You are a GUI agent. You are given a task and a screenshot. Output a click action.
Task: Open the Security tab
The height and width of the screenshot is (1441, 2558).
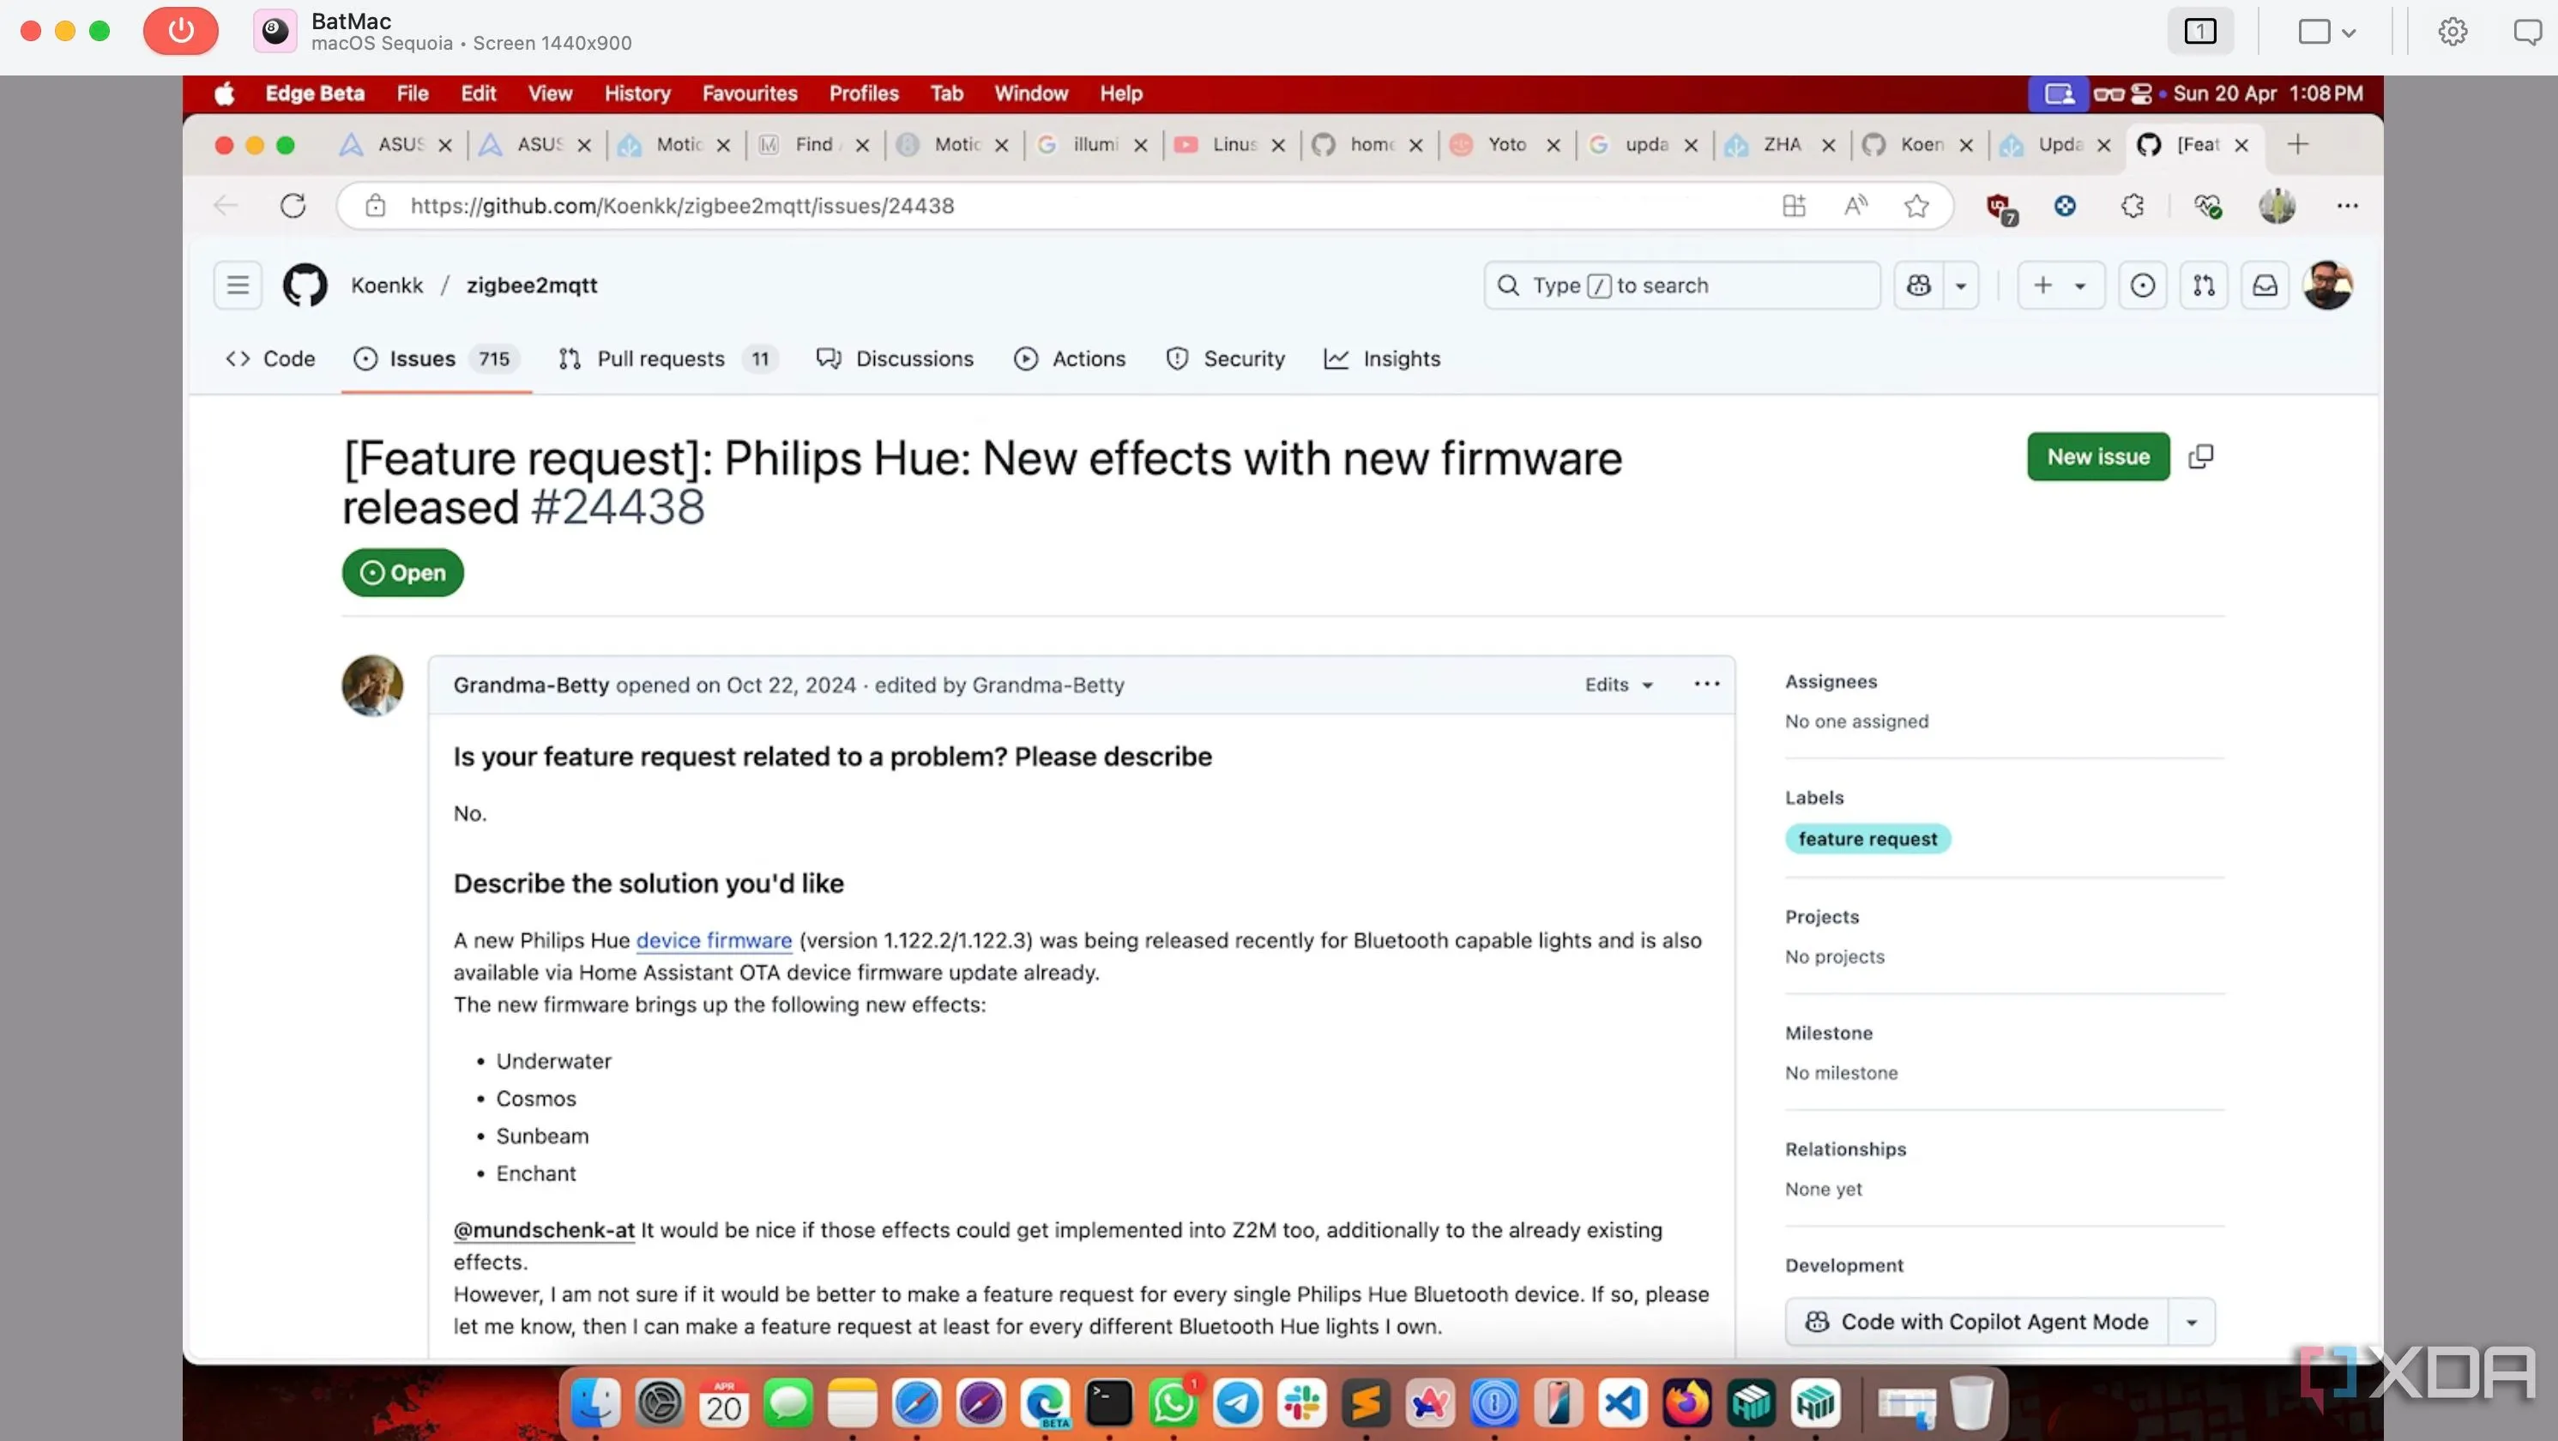1225,359
